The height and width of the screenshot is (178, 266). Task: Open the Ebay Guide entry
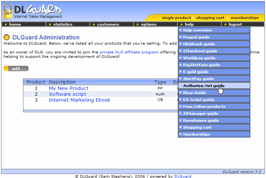[x=214, y=93]
